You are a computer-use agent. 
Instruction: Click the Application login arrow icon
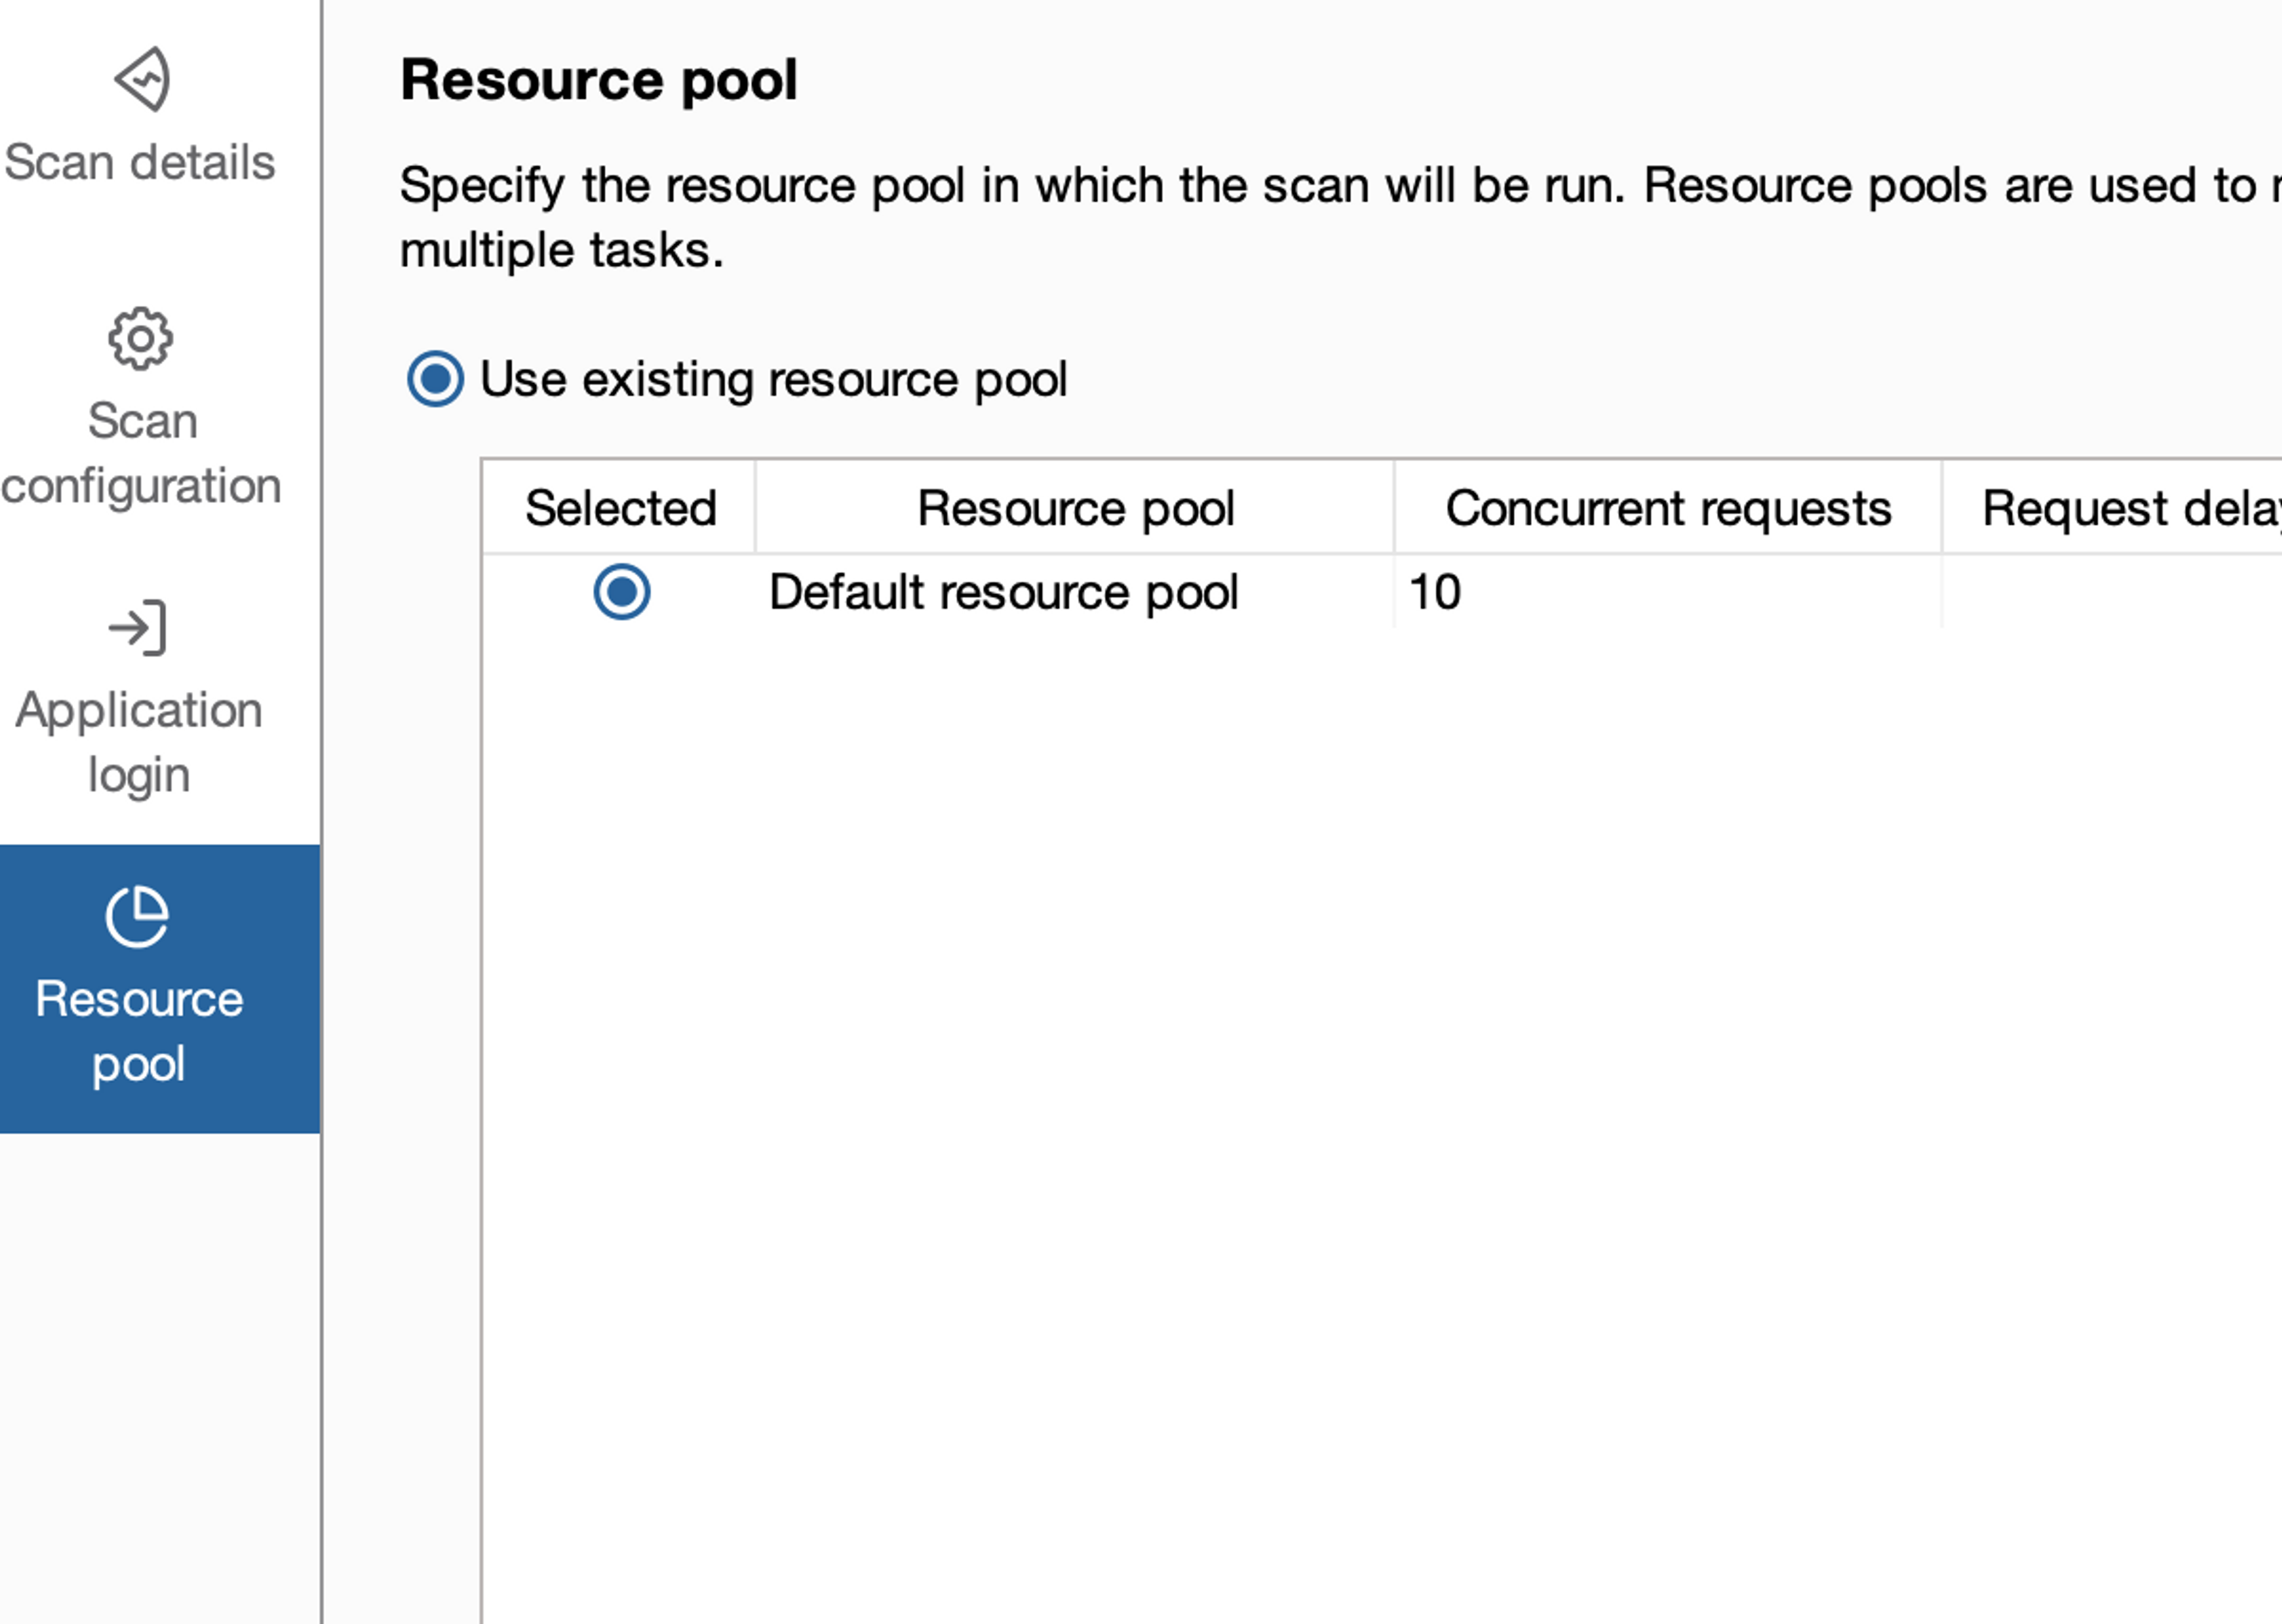138,628
